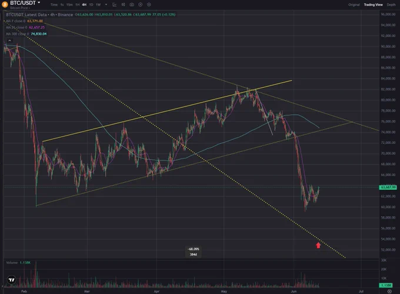This screenshot has height=294, width=400.
Task: Open chart settings gear in top toolbar
Action: tap(149, 5)
